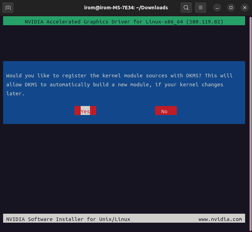Open the terminal hamburger menu
The height and width of the screenshot is (232, 252).
click(x=201, y=8)
